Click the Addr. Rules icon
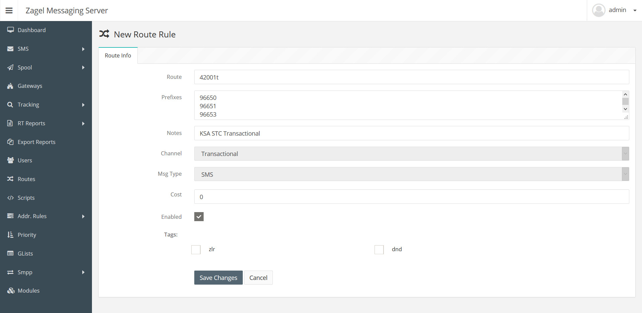The image size is (642, 313). click(x=10, y=216)
